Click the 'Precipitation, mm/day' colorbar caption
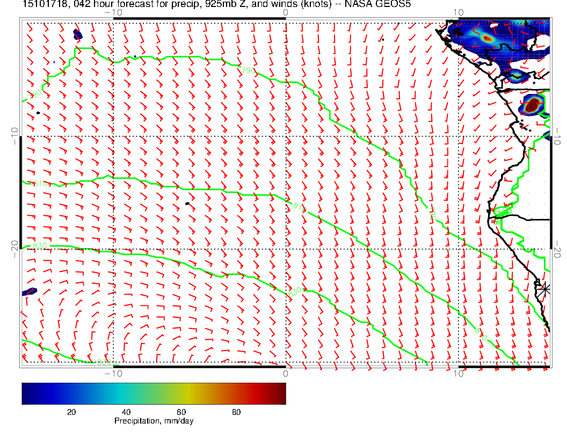567x438 pixels. (154, 421)
